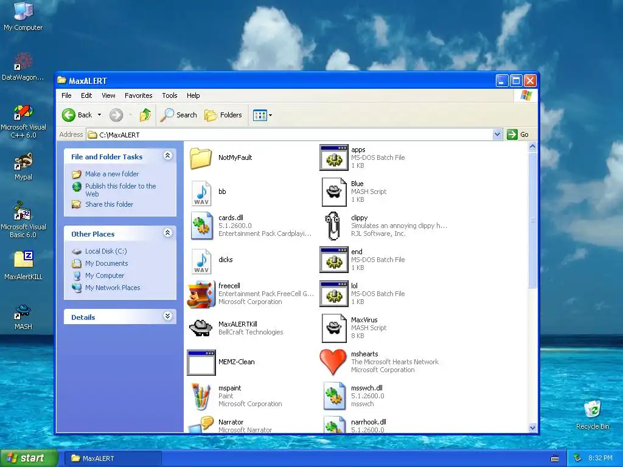Click the C:\MaxALERT address field
Viewport: 623px width, 467px height.
click(x=289, y=134)
